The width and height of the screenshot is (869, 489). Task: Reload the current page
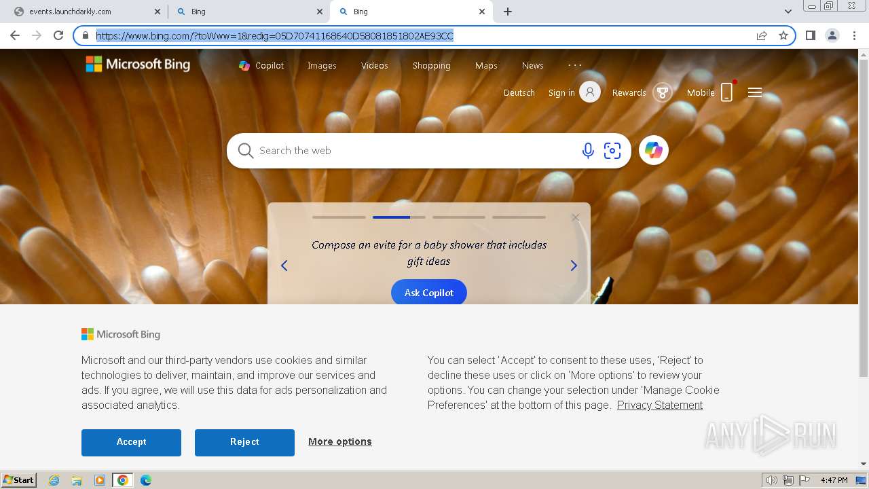click(x=58, y=35)
